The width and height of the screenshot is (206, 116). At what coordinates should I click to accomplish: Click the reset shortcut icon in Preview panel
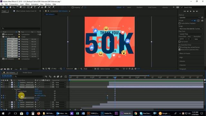click(202, 17)
